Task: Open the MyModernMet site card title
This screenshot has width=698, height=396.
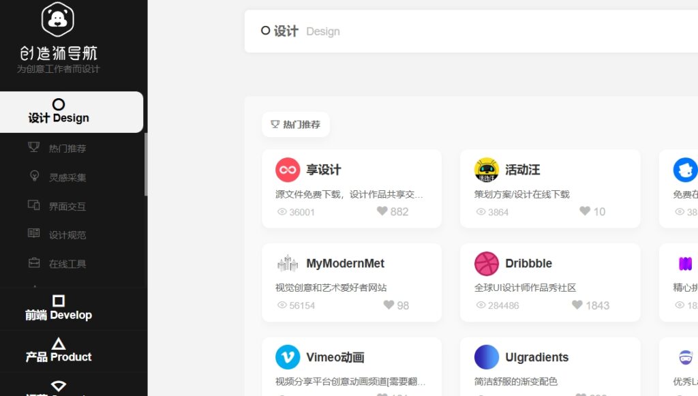Action: (x=346, y=263)
